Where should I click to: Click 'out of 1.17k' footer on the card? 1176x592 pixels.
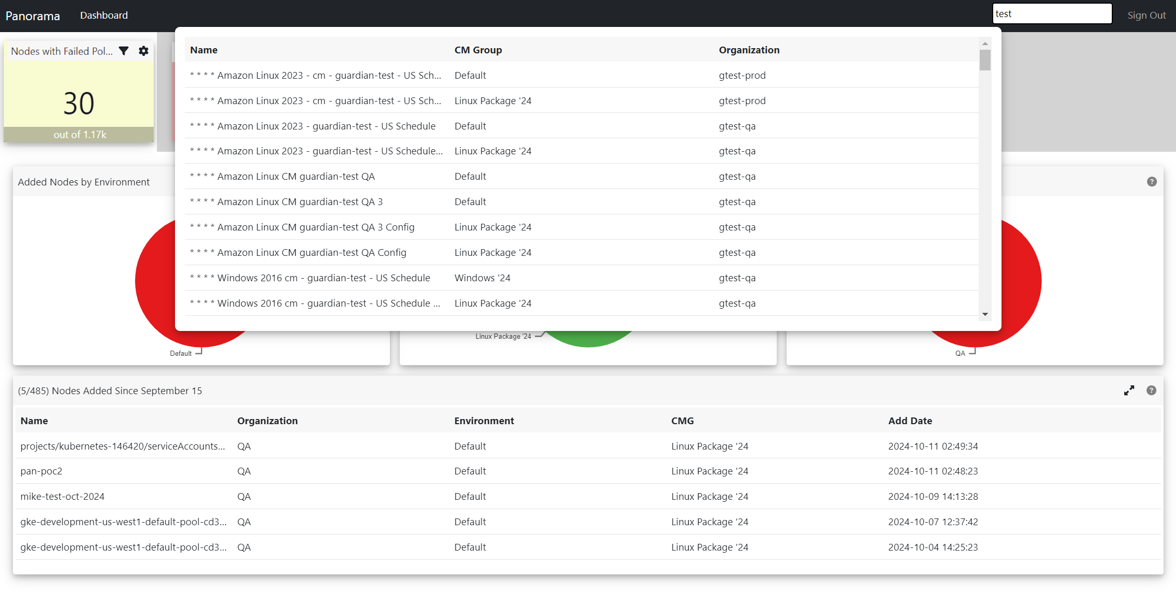80,135
